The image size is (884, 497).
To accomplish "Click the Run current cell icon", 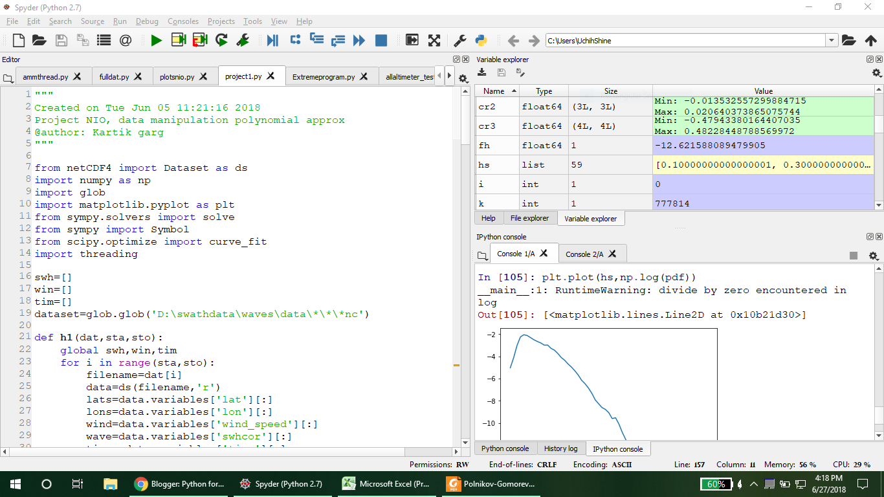I will (x=178, y=41).
